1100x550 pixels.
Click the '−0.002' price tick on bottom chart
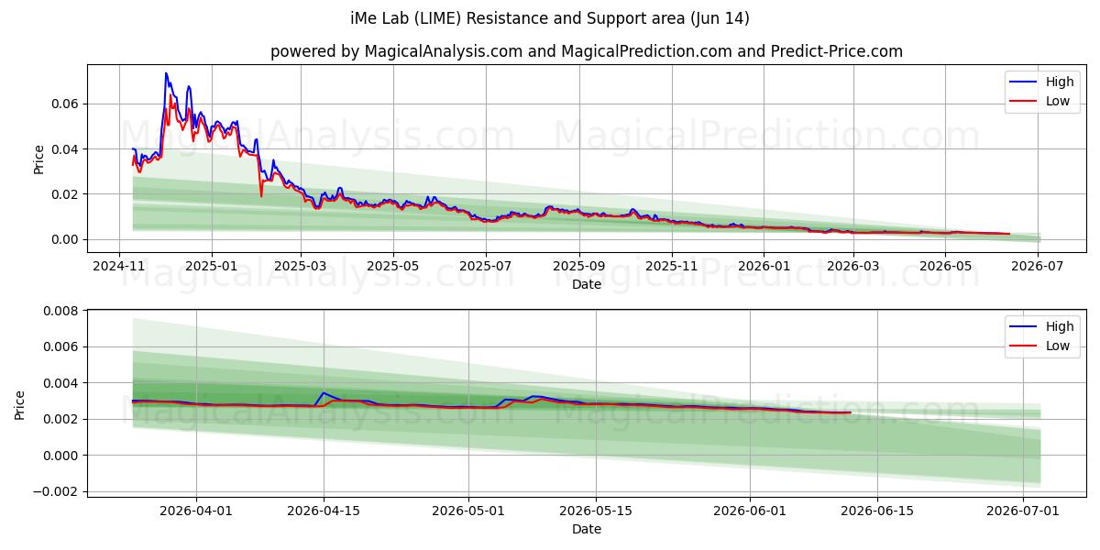[x=57, y=491]
